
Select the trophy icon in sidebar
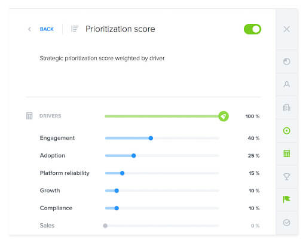click(x=287, y=177)
